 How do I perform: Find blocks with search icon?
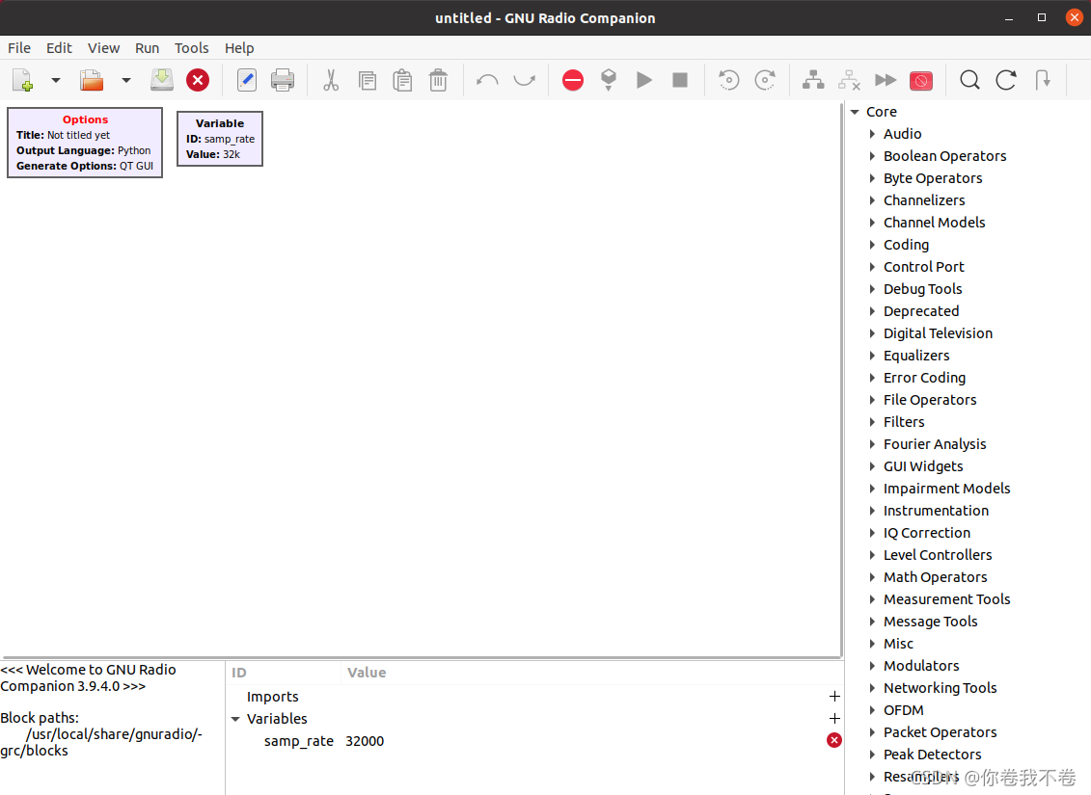coord(969,81)
